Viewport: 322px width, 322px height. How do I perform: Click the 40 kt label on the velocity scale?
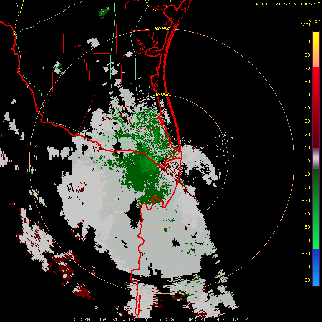coord(307,108)
